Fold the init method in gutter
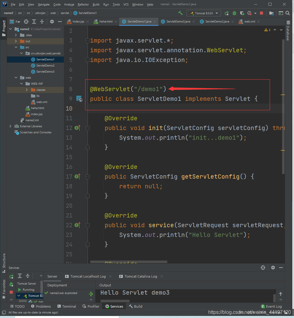The width and height of the screenshot is (294, 318). (88, 128)
